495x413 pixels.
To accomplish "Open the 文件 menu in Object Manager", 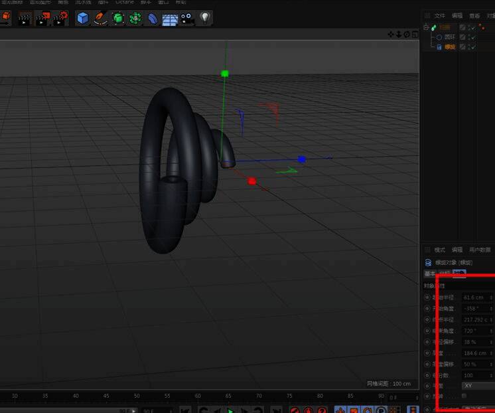I will 440,15.
